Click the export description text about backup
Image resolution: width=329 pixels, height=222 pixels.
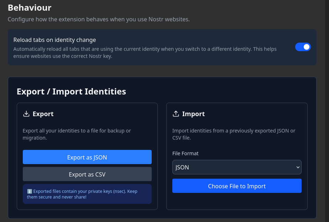[x=77, y=134]
